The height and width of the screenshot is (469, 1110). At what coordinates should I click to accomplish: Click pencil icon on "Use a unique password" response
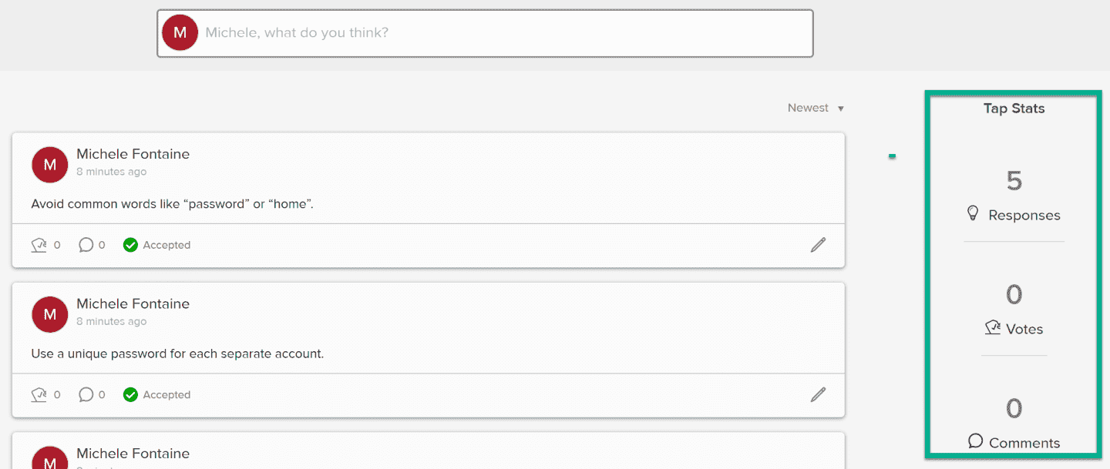[x=818, y=394]
